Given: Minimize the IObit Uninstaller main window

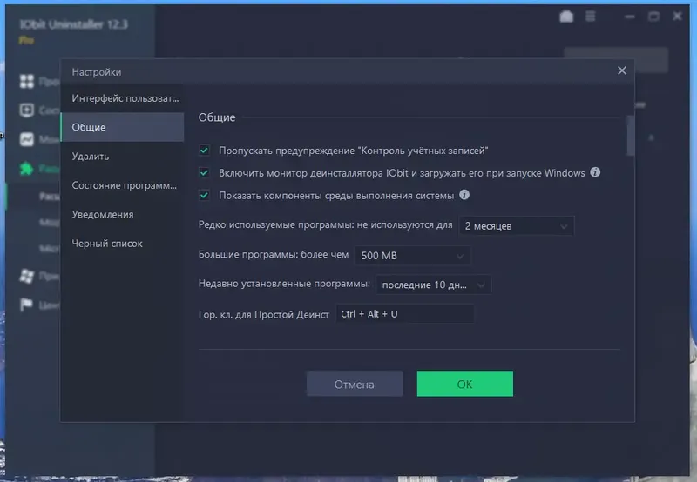Looking at the screenshot, I should pos(630,17).
